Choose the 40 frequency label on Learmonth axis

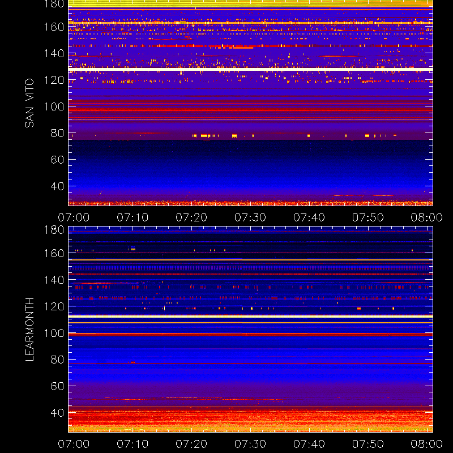pos(57,413)
